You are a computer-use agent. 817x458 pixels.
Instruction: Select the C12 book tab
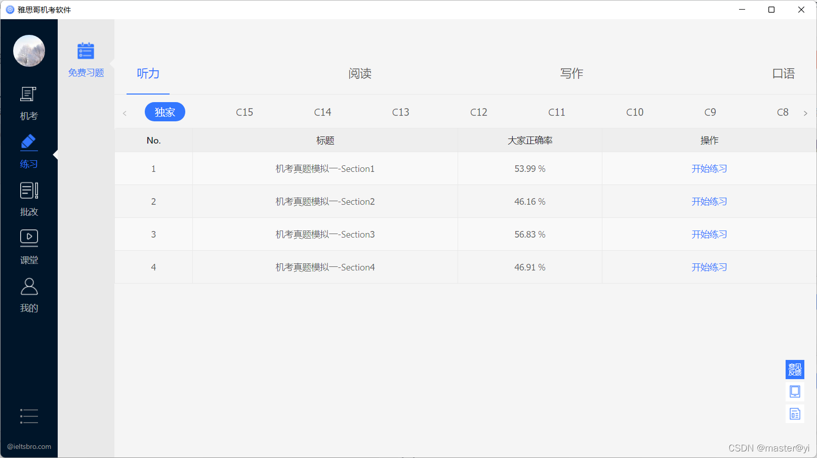pyautogui.click(x=478, y=112)
